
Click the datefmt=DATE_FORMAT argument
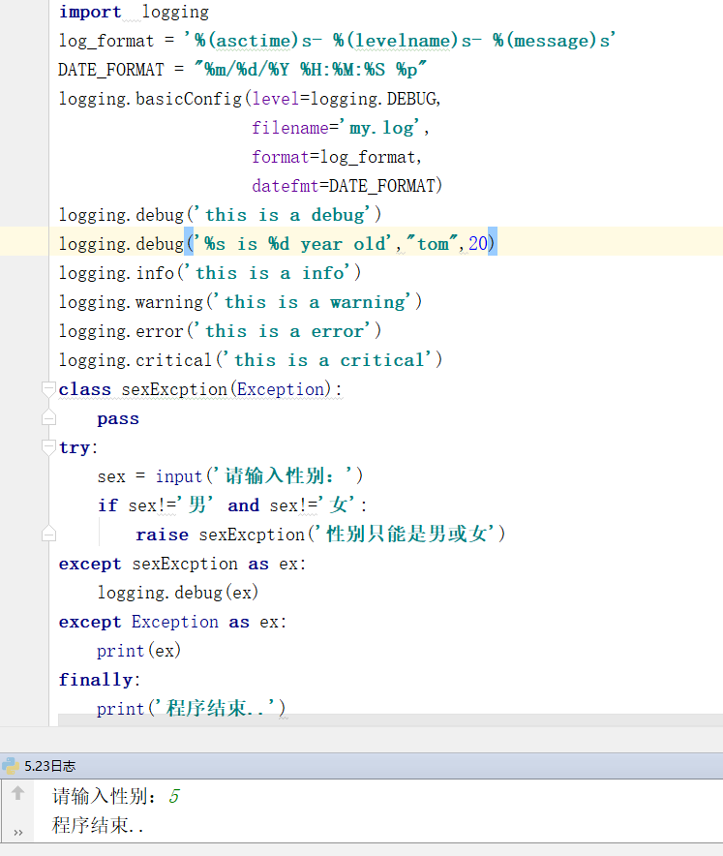pos(347,186)
